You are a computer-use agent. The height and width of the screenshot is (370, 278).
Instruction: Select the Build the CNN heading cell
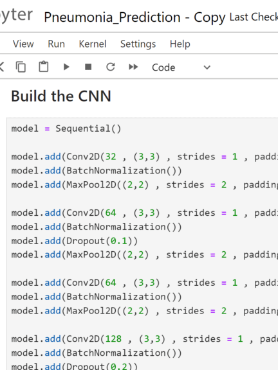(61, 96)
